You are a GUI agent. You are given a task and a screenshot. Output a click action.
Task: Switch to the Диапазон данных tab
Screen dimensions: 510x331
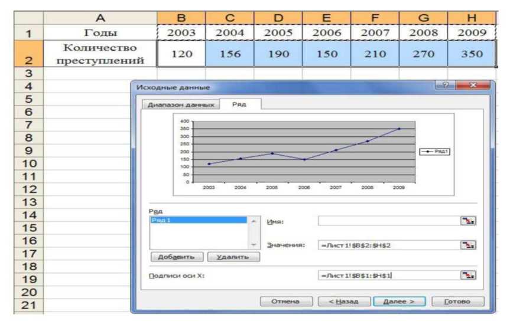click(x=181, y=104)
